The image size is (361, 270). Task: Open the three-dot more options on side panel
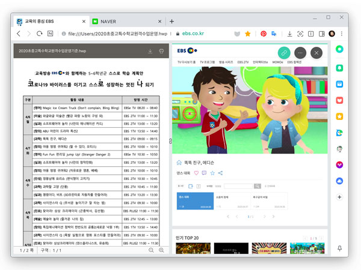click(300, 53)
